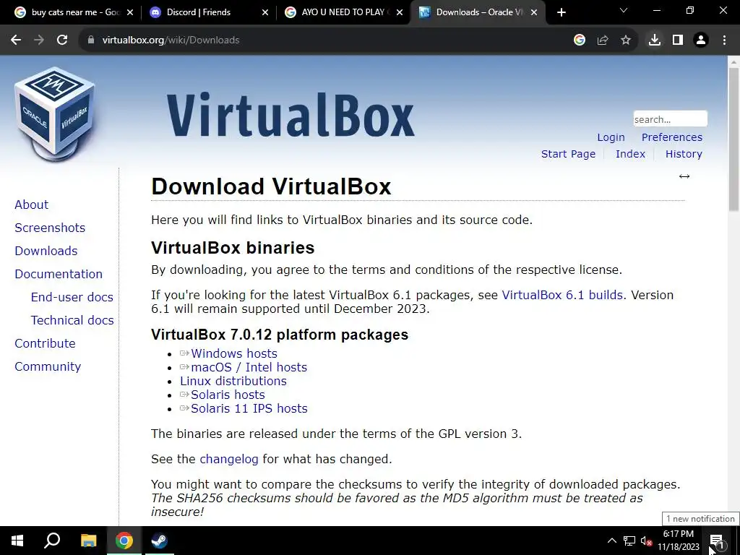Open Downloads in the sidebar
This screenshot has width=740, height=555.
(46, 251)
